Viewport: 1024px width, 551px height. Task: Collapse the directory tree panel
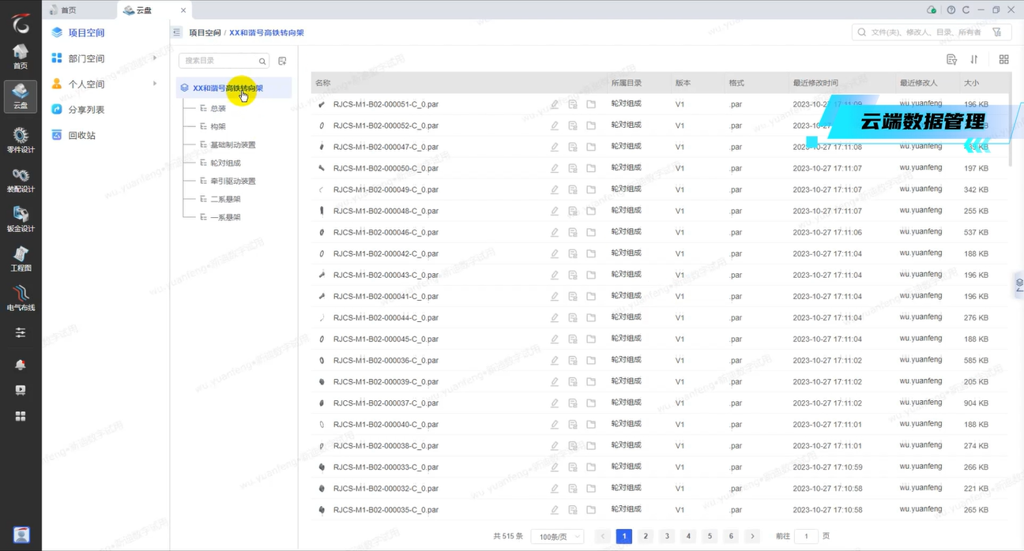(x=177, y=32)
